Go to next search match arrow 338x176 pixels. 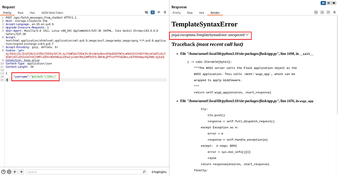(x=21, y=172)
